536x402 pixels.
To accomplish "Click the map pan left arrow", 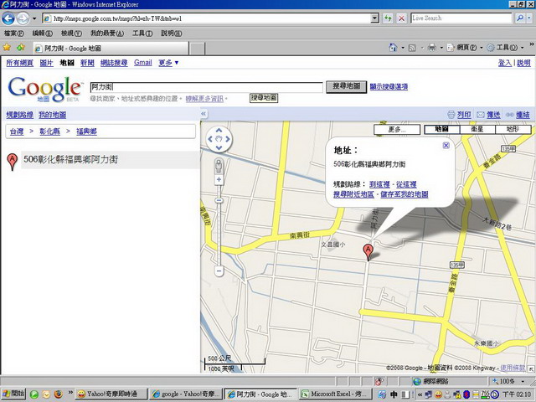I will [x=210, y=139].
